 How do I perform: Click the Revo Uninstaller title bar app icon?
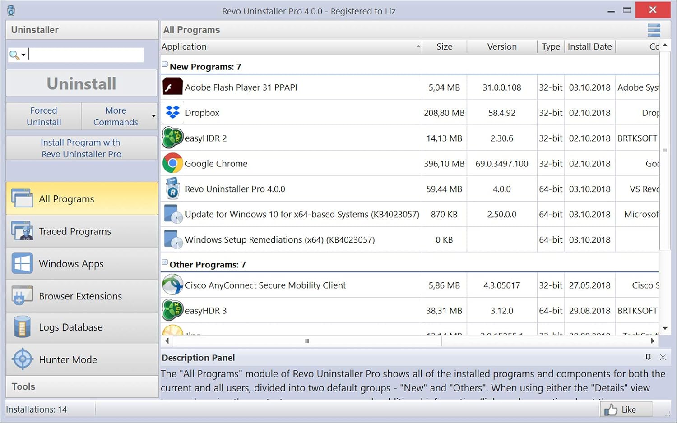coord(11,10)
